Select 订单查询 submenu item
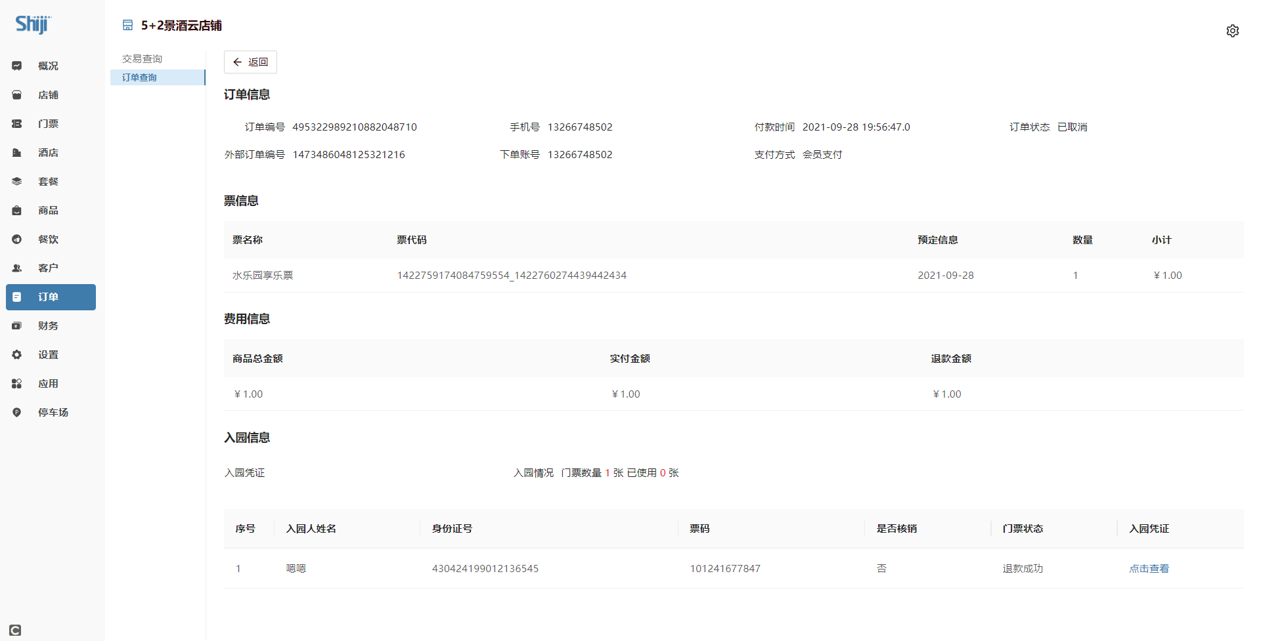The image size is (1261, 641). click(x=139, y=77)
